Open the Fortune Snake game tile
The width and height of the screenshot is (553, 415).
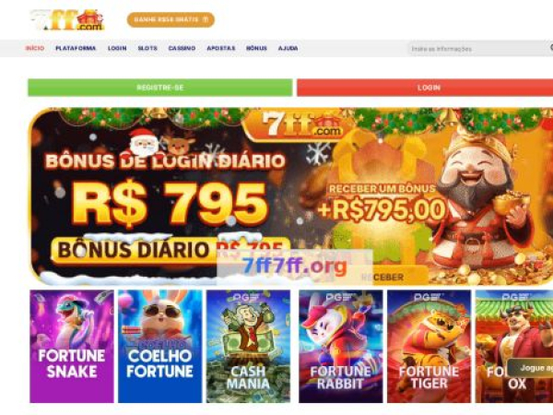pos(72,346)
